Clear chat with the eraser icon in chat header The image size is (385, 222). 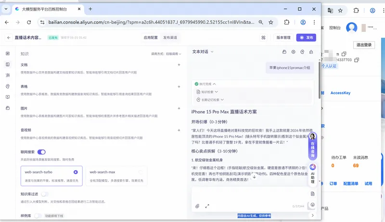tap(311, 52)
